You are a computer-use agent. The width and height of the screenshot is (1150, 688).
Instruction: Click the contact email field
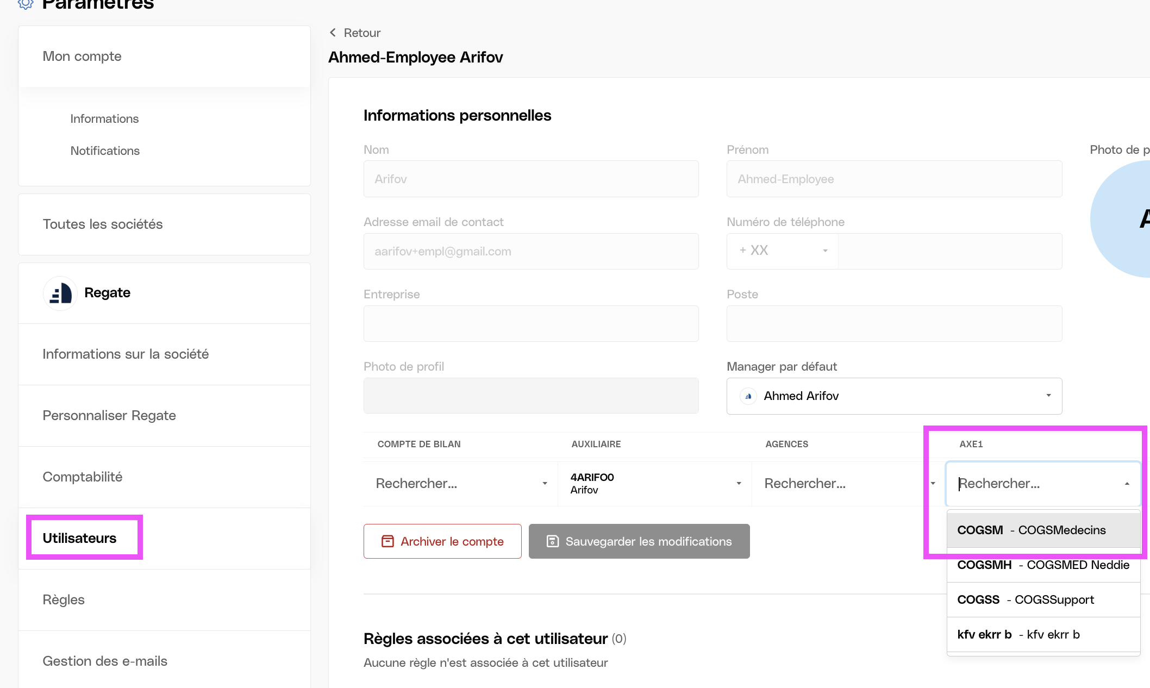click(x=531, y=251)
